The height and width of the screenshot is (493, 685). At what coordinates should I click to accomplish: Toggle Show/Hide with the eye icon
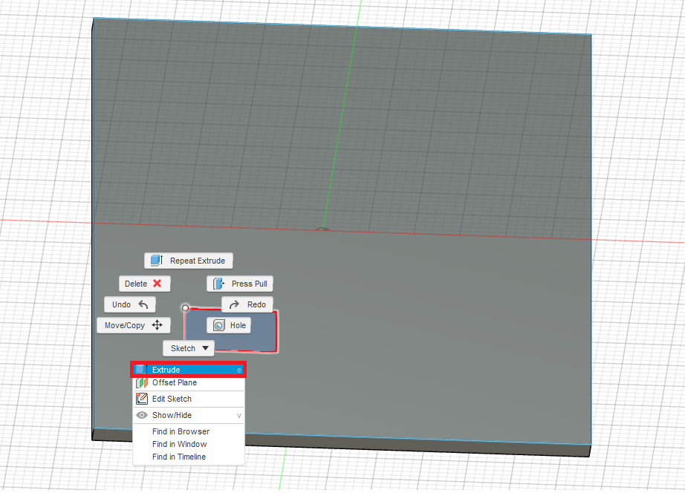141,415
